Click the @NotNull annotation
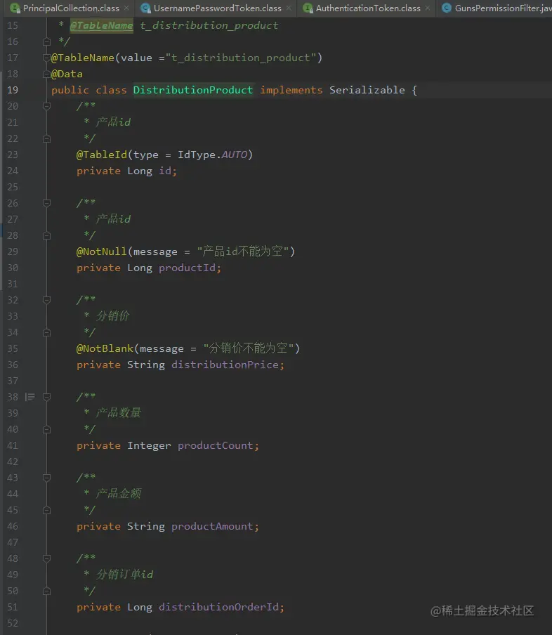552x635 pixels. click(102, 251)
